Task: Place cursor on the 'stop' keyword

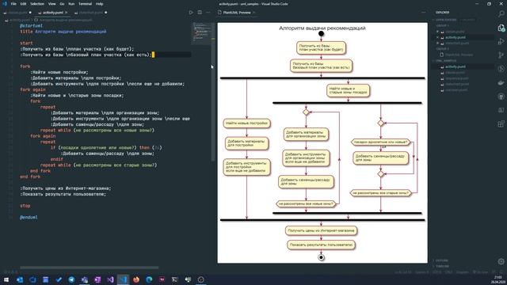Action: pyautogui.click(x=25, y=206)
